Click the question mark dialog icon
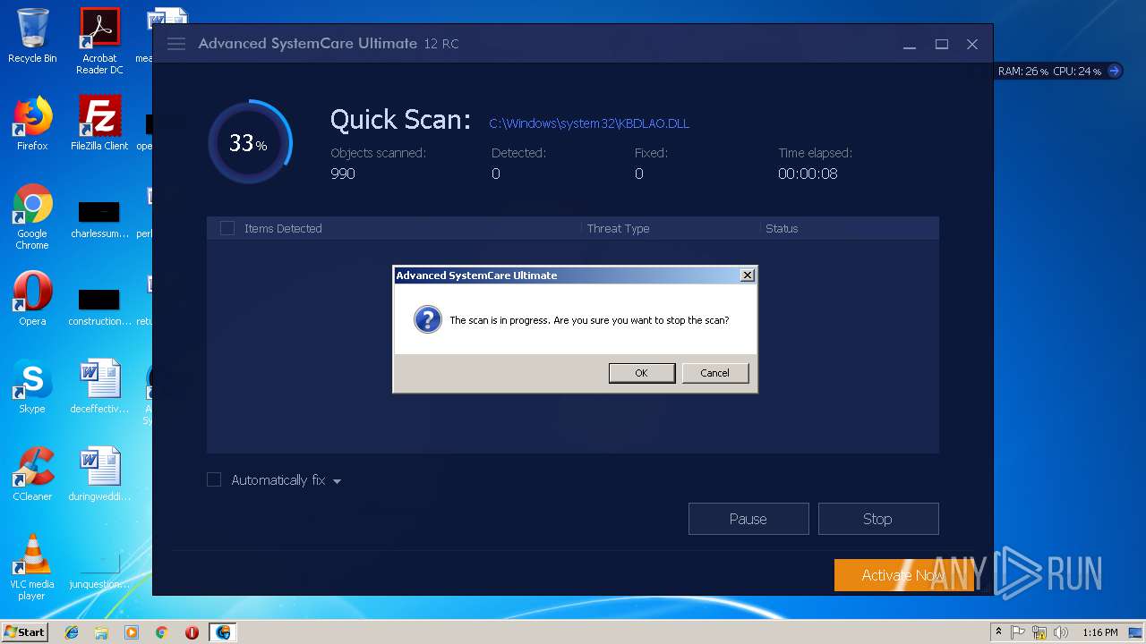Image resolution: width=1146 pixels, height=644 pixels. tap(427, 319)
